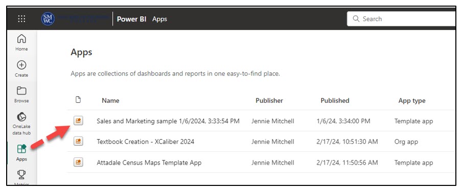This screenshot has width=462, height=191.
Task: Open the app launcher waffle icon
Action: click(x=21, y=19)
